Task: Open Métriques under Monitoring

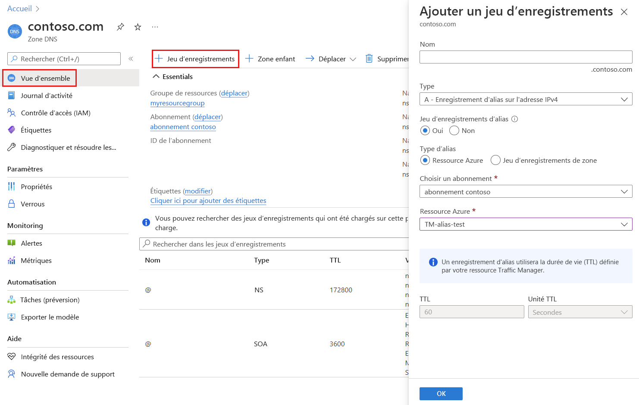Action: pos(36,260)
